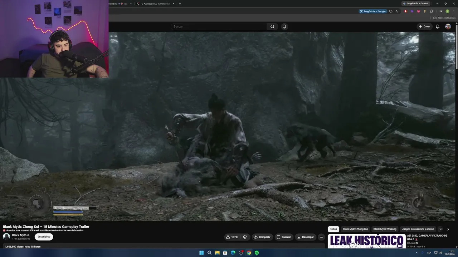Open more actions three-dot menu under video

point(321,237)
